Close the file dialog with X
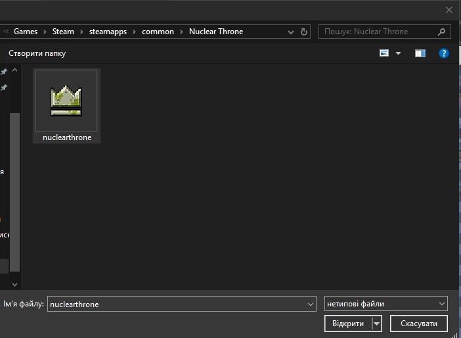Viewport: 461px width, 338px height. [x=449, y=10]
